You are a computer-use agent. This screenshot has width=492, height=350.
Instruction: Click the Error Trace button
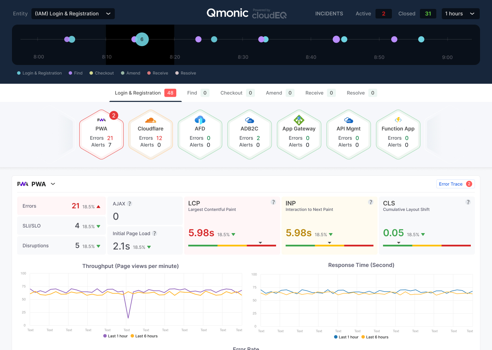click(x=455, y=184)
